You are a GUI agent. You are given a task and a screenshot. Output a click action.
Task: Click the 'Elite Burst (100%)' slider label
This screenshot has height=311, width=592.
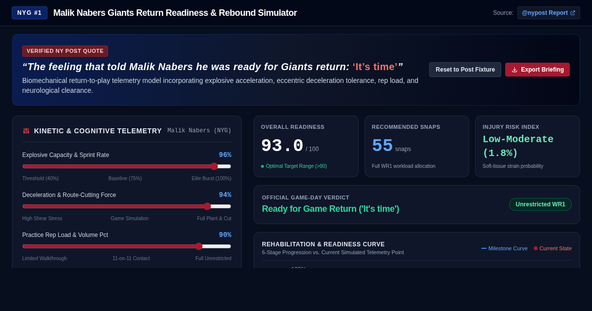[212, 179]
